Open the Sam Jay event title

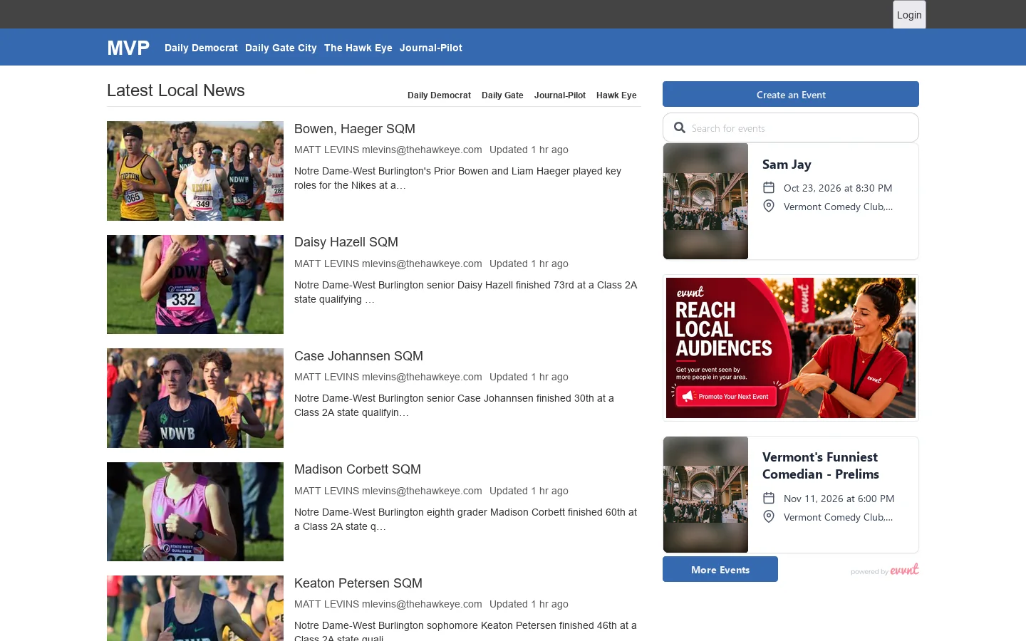787,165
